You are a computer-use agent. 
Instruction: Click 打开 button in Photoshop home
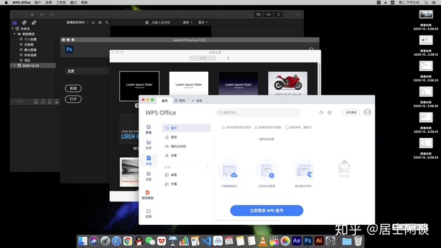[73, 99]
